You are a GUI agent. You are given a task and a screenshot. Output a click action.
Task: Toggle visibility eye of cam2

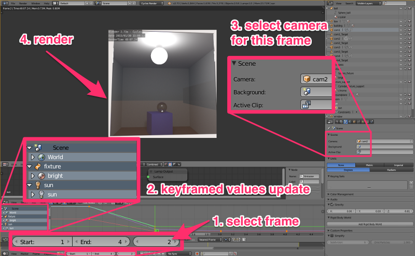[400, 39]
